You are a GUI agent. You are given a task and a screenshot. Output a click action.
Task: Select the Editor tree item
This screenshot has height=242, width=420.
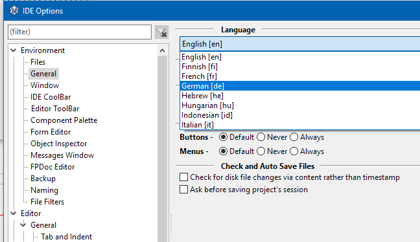point(31,214)
